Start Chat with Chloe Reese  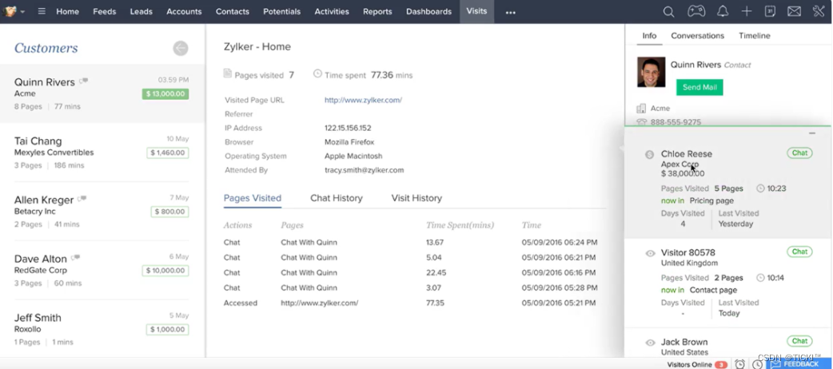(x=799, y=153)
